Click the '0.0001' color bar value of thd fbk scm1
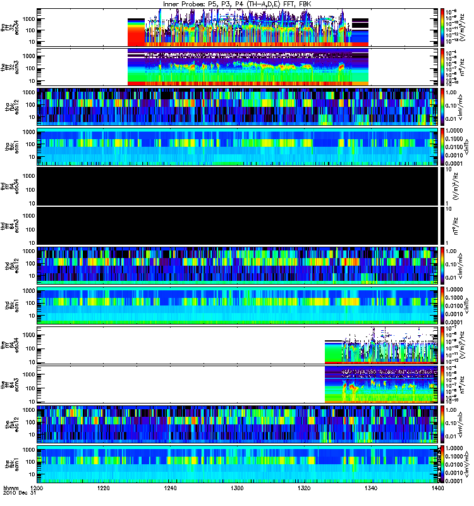The image size is (474, 506). click(x=454, y=322)
